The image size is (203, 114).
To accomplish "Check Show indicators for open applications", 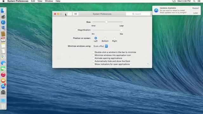I will (93, 64).
